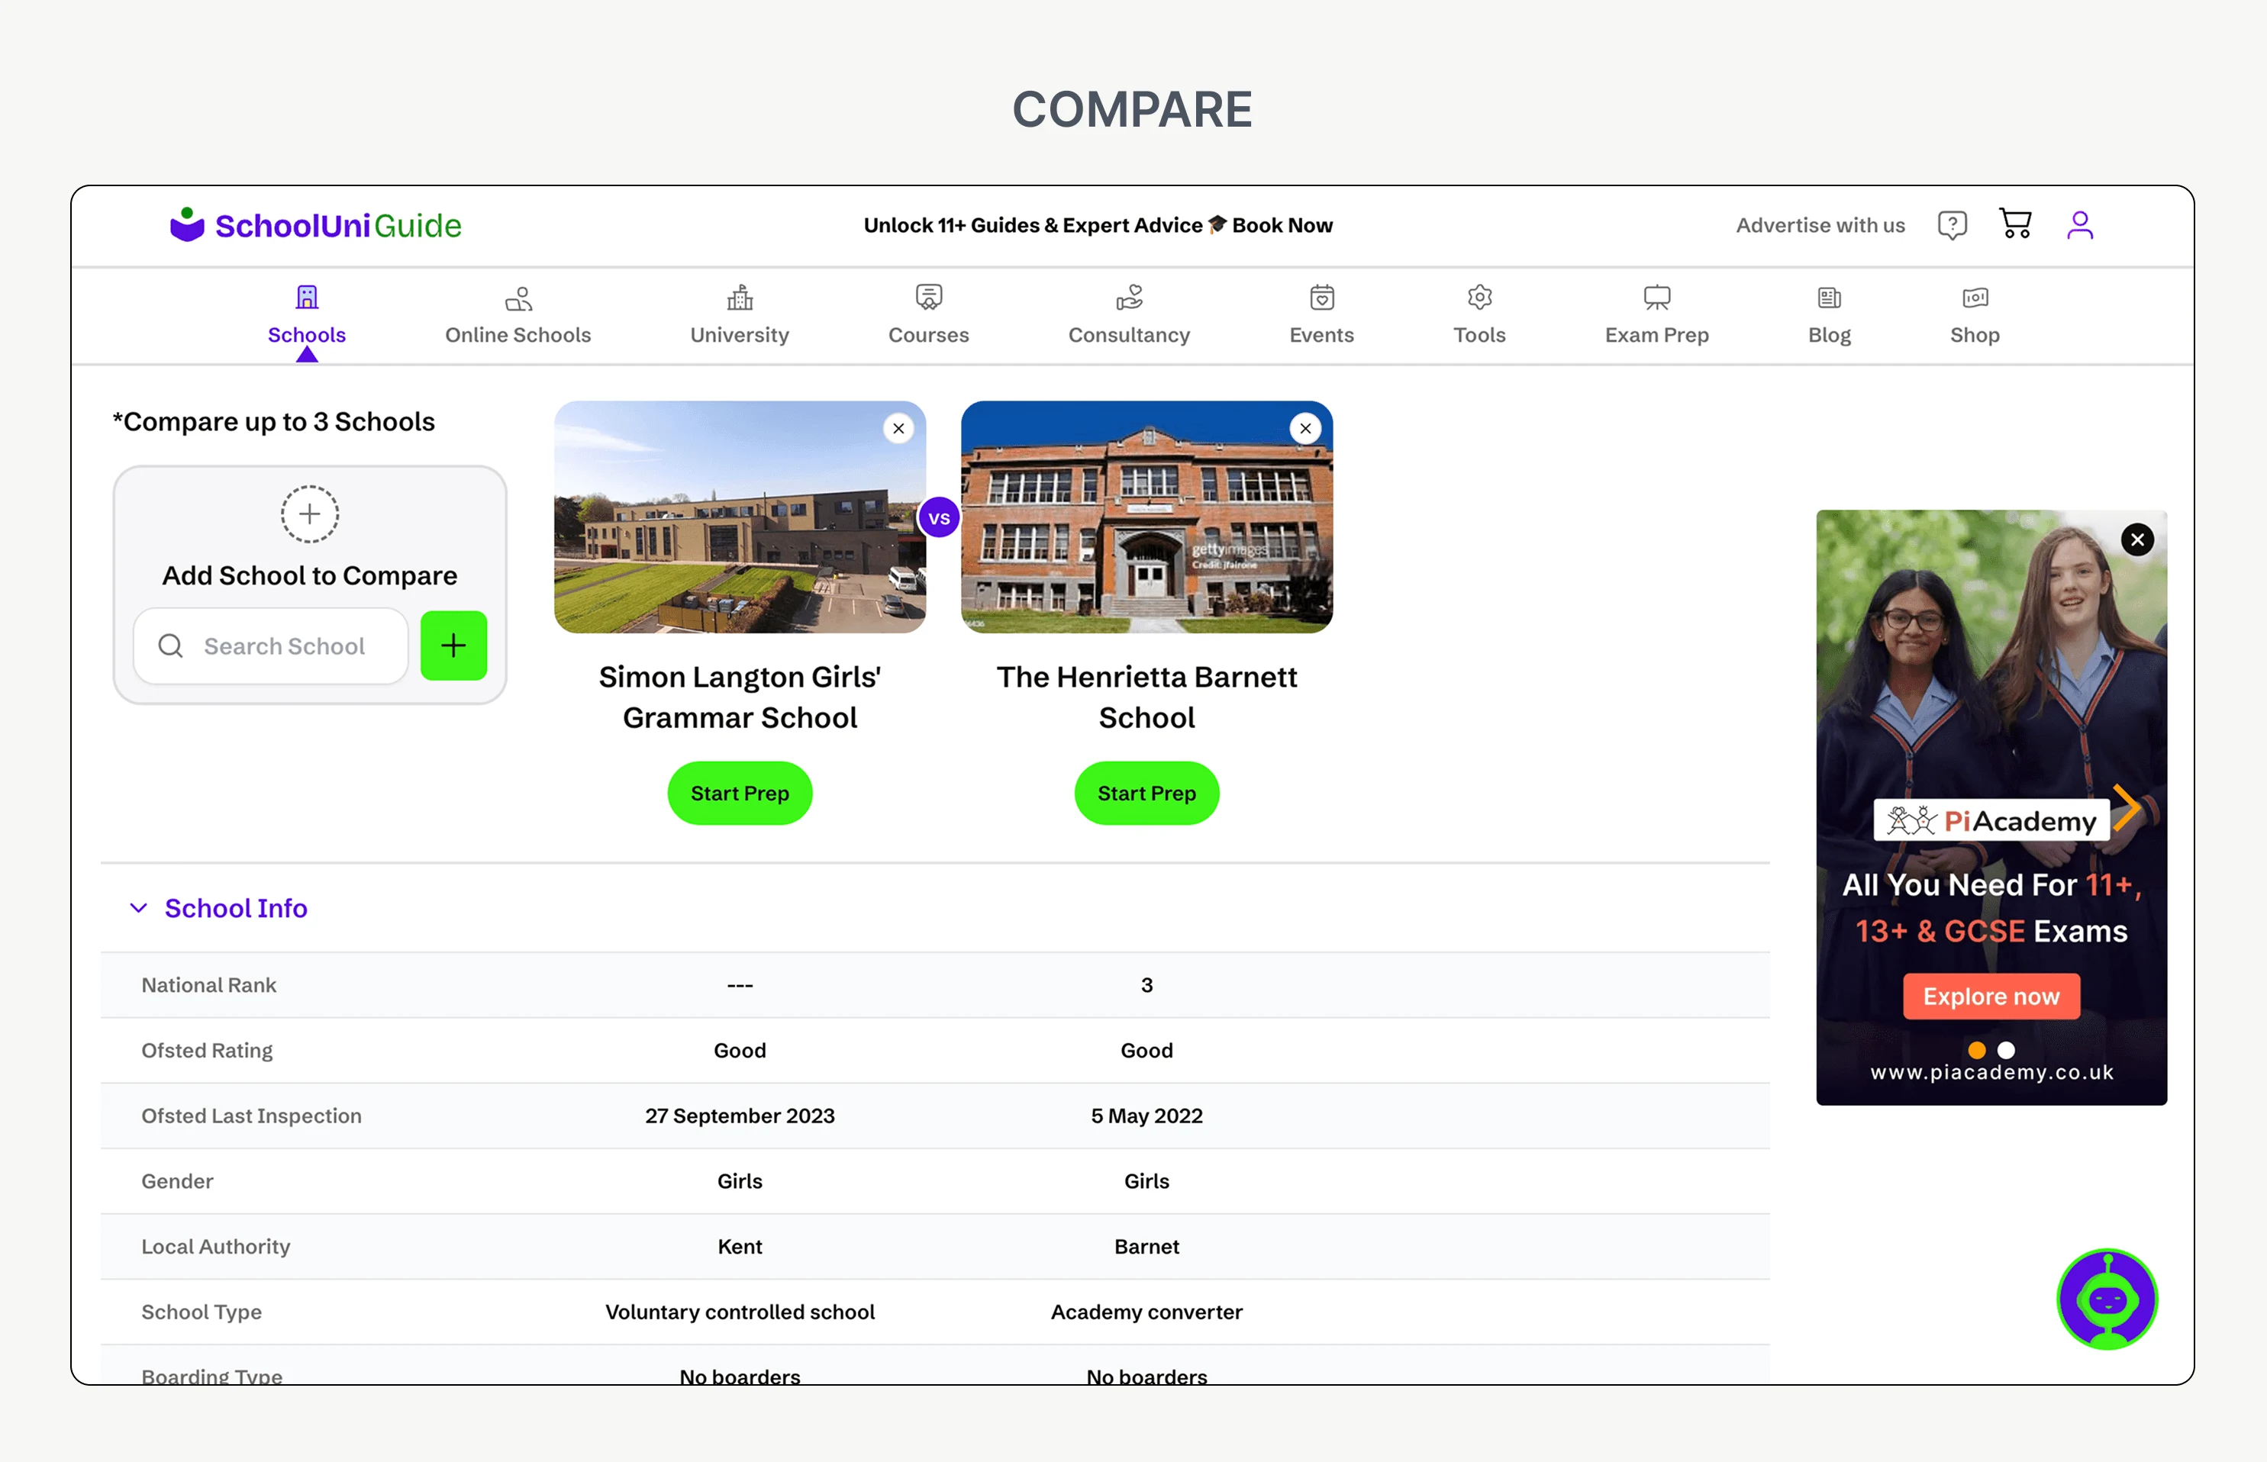
Task: Click the Exam Prep presentation icon
Action: click(x=1657, y=297)
